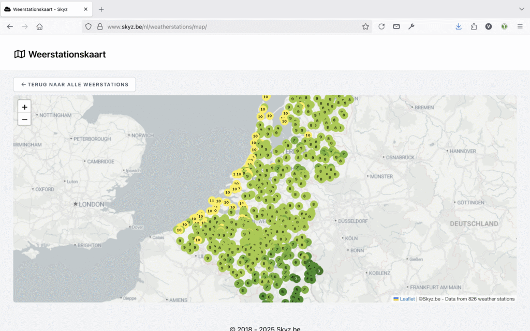Zoom out on the weather map
The image size is (530, 331).
[x=24, y=119]
